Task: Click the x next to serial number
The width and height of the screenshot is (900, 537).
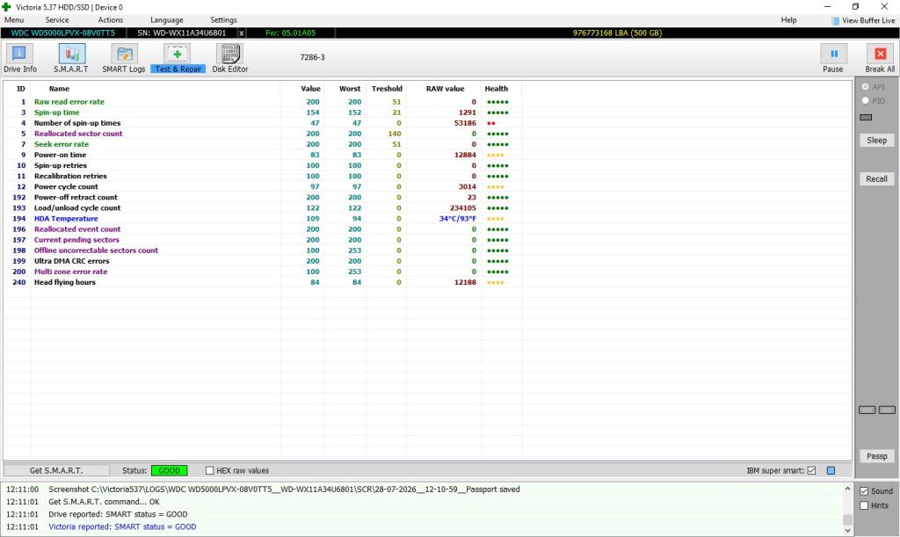Action: pos(242,33)
